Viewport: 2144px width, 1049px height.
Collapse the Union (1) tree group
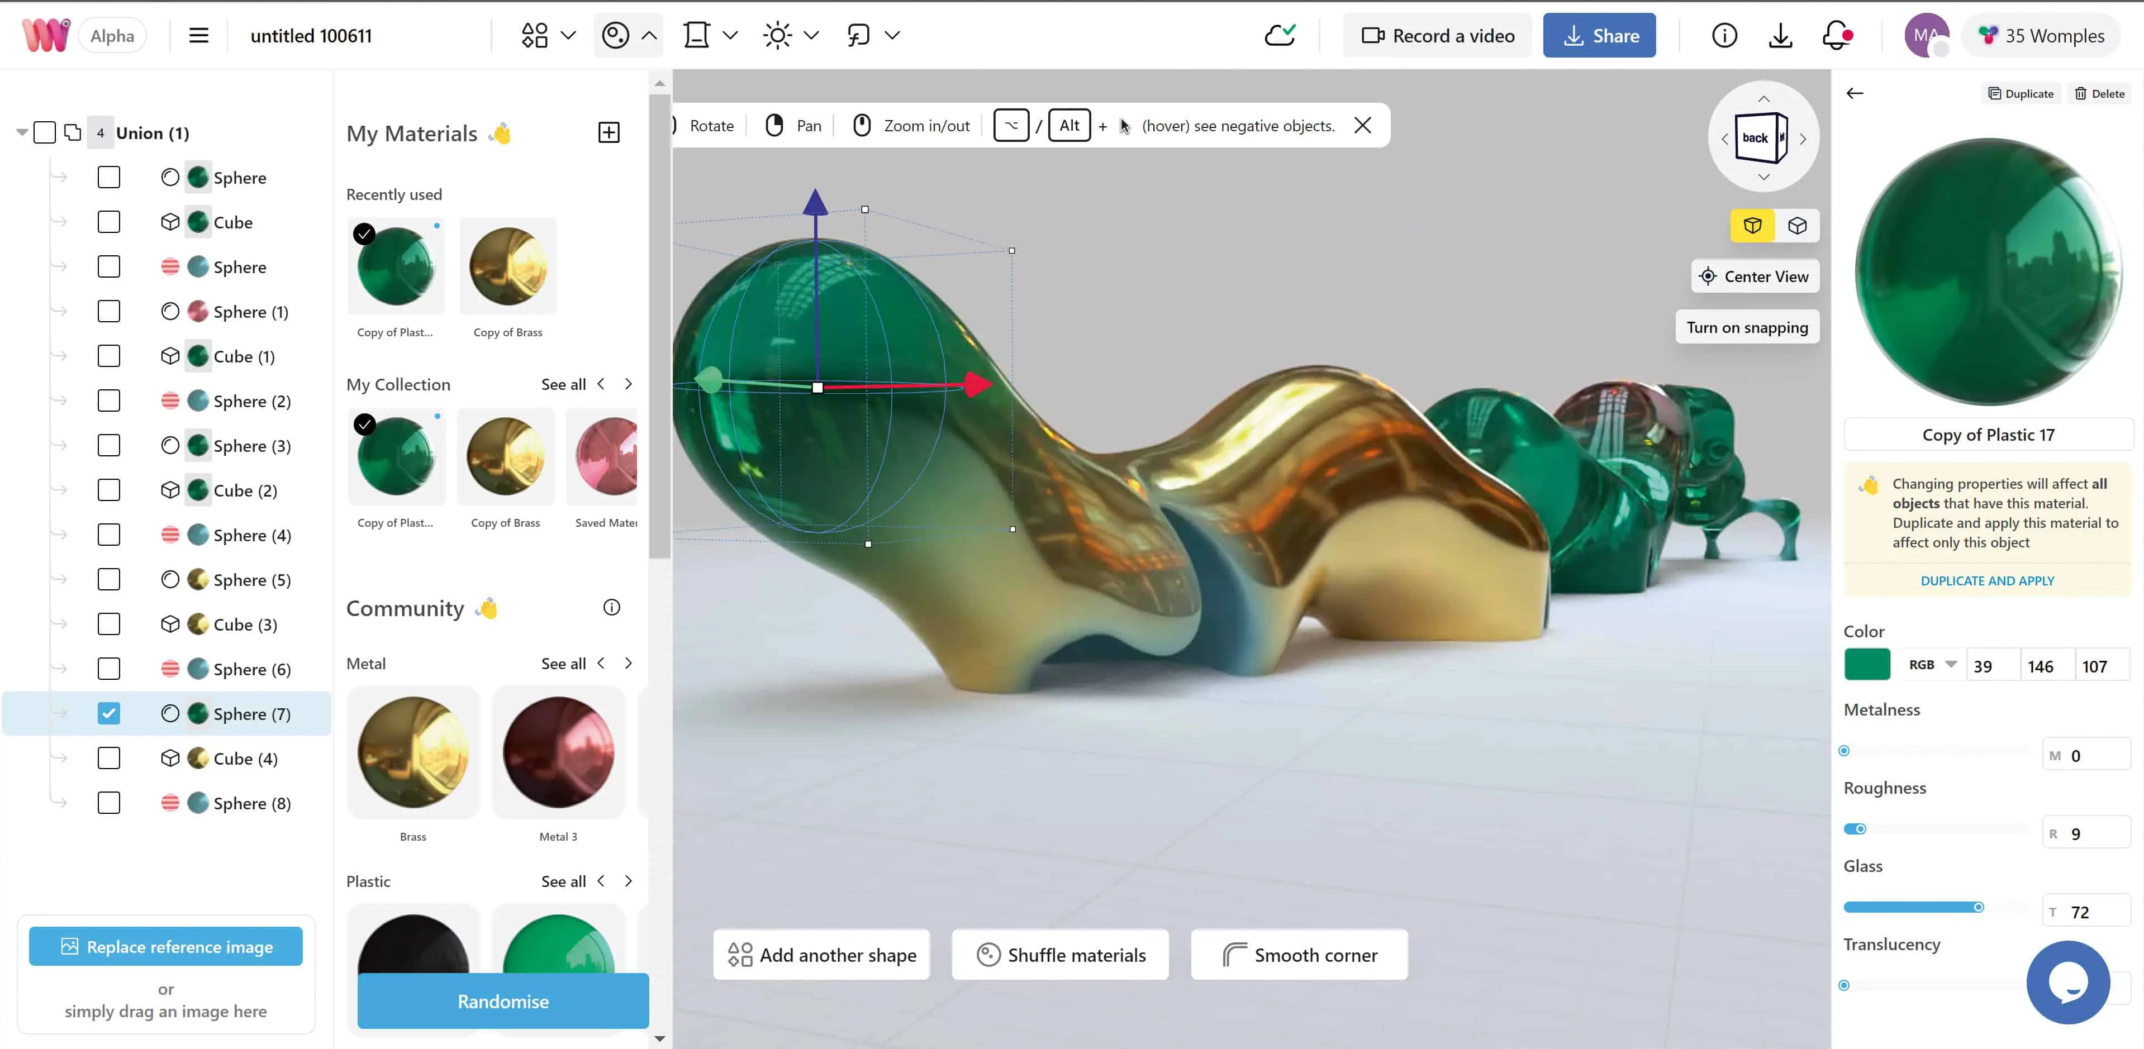22,132
